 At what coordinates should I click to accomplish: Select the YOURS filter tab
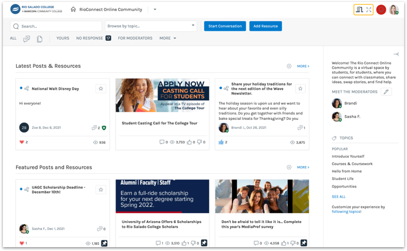(x=63, y=38)
